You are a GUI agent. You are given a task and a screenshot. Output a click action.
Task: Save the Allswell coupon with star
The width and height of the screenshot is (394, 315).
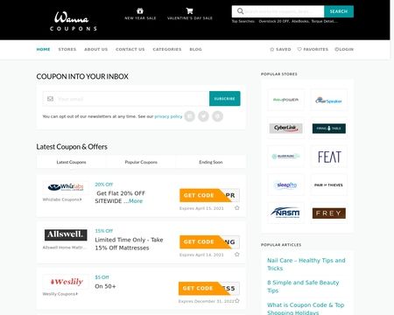point(237,255)
